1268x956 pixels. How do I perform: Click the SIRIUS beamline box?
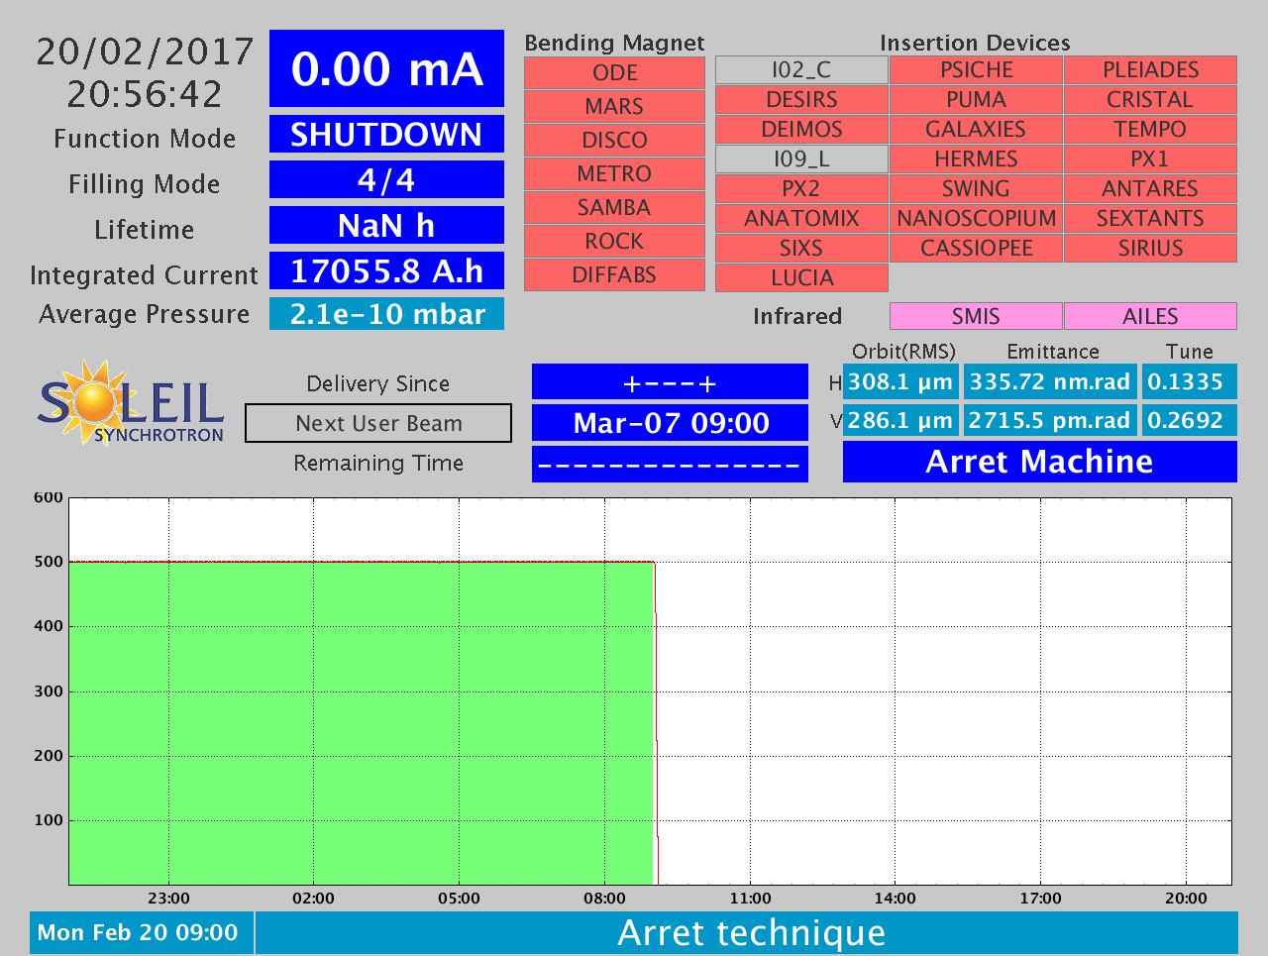1150,249
